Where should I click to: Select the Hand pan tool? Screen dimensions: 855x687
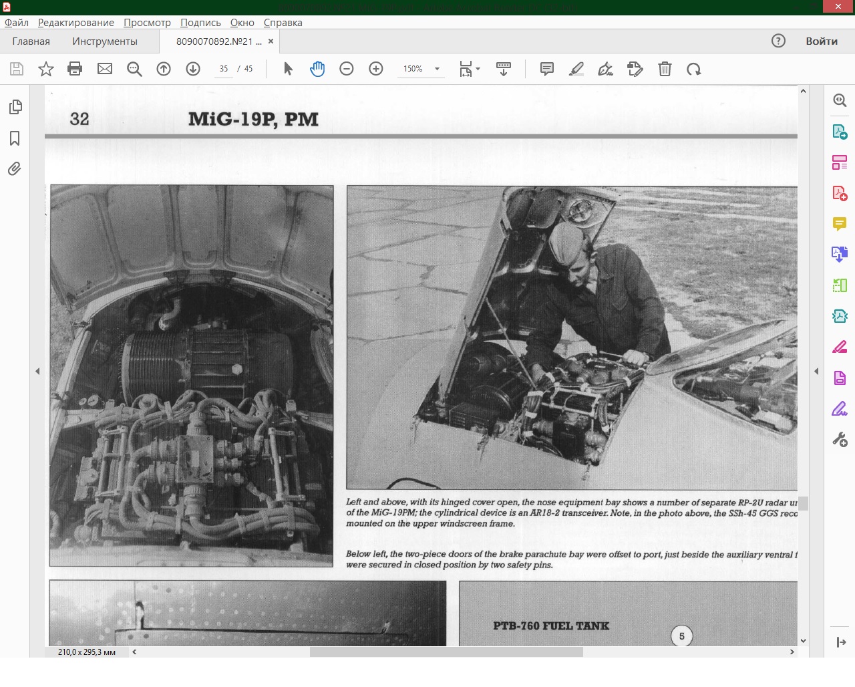[317, 69]
